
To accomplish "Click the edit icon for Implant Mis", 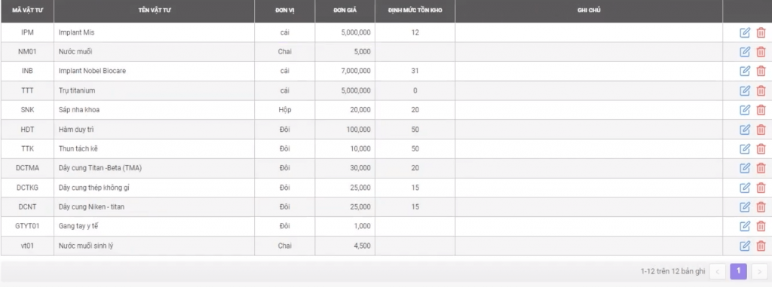I will click(745, 32).
